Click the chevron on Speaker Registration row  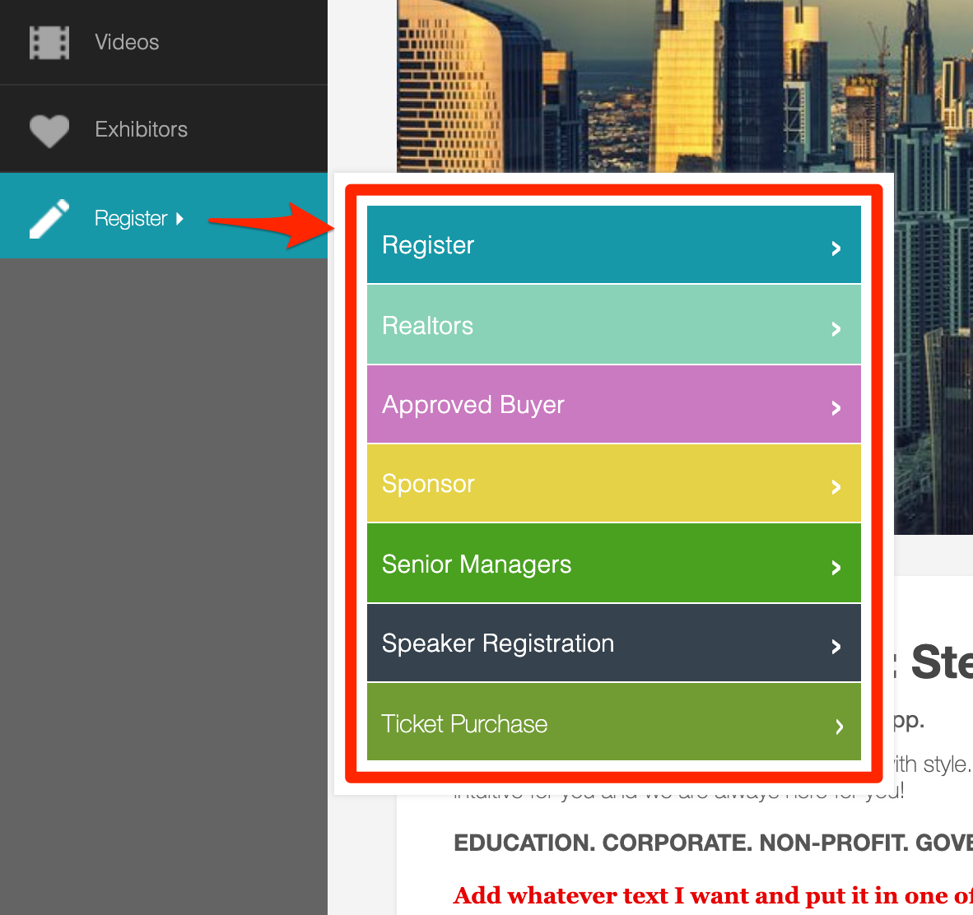pos(836,647)
